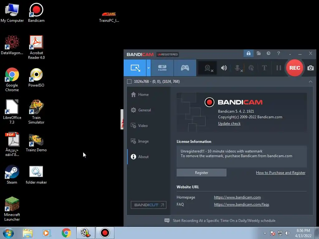Open the system tray volume icon

[x=288, y=233]
